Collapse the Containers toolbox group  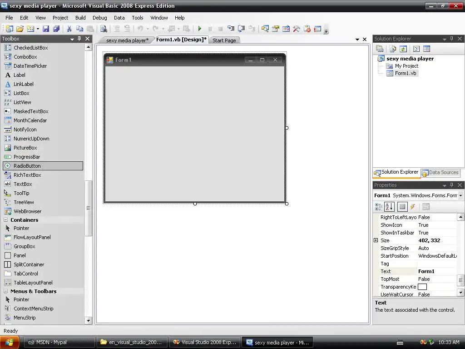(x=5, y=220)
